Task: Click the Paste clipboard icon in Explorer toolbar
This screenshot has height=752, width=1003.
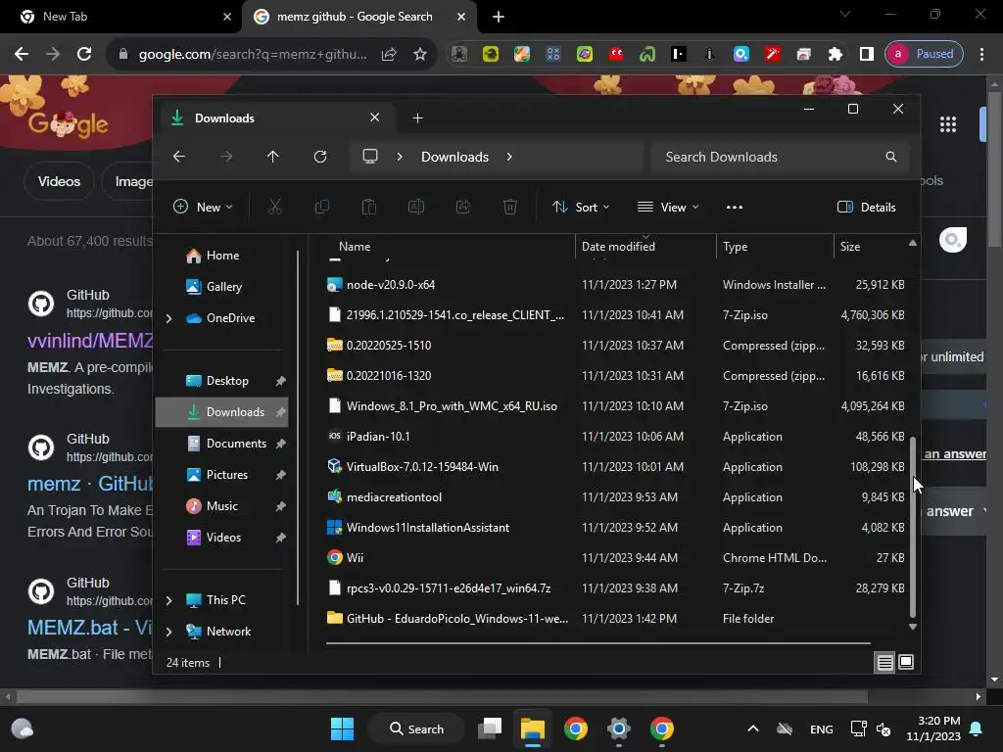Action: (x=369, y=207)
